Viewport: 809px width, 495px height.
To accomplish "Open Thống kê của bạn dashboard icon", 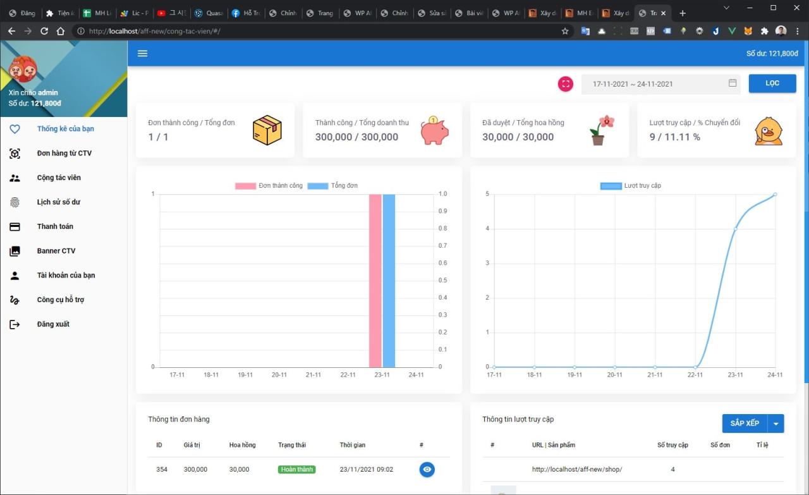I will 15,128.
